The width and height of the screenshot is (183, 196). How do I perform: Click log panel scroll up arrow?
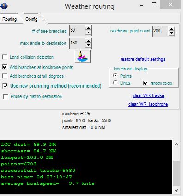pyautogui.click(x=177, y=145)
